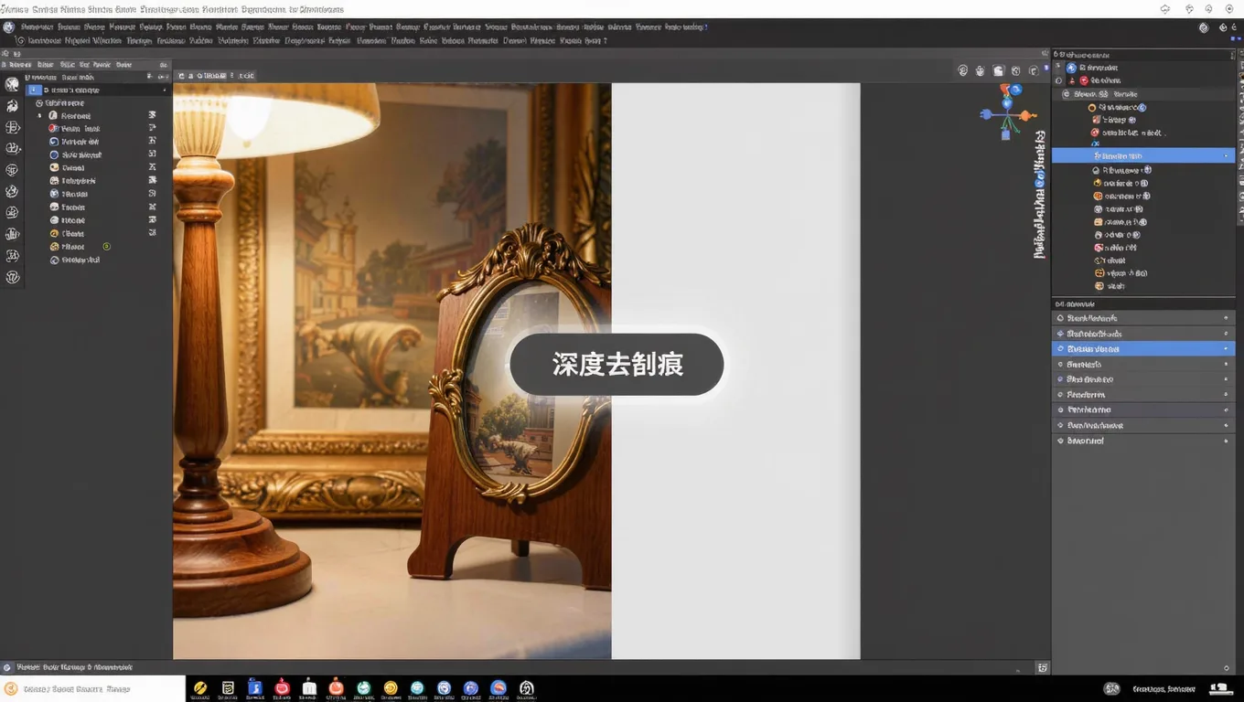
Task: Click the colored axis navigation gizmo in viewport
Action: 1007,112
